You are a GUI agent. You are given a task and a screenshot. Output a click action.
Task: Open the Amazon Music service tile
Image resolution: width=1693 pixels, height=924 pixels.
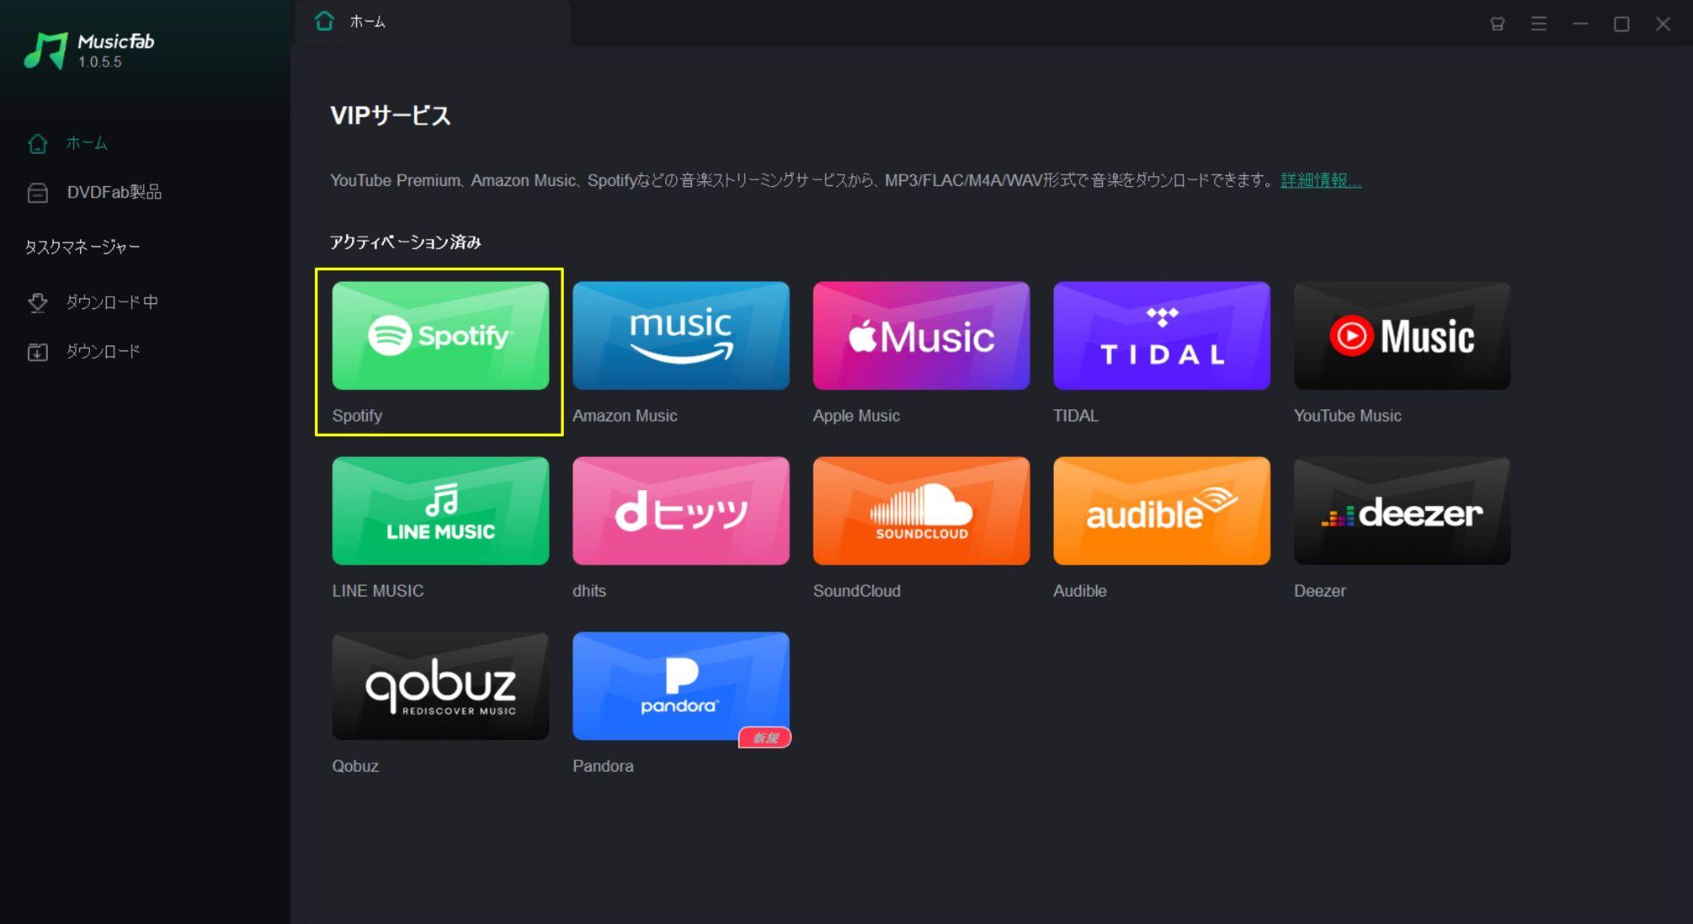tap(680, 336)
